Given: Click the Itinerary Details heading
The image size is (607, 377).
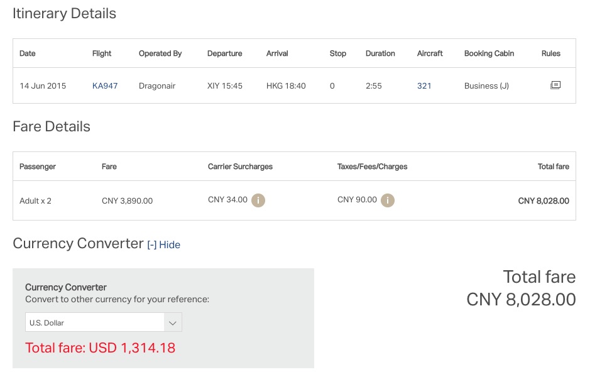Looking at the screenshot, I should coord(64,14).
